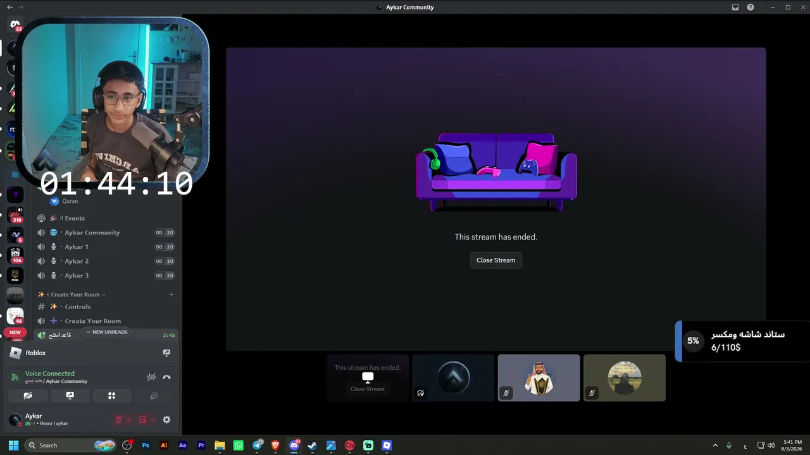Join the Aykar 2 voice channel
The height and width of the screenshot is (455, 810).
click(x=106, y=261)
